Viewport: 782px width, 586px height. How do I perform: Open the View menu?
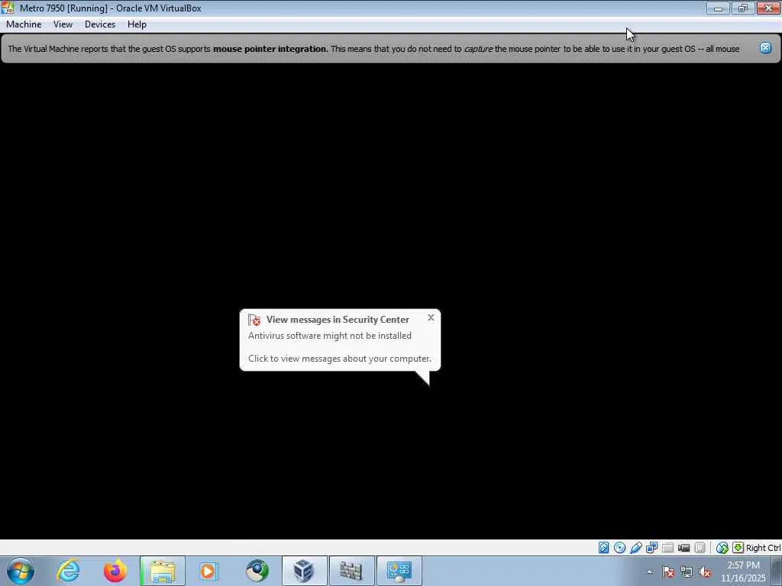tap(63, 24)
